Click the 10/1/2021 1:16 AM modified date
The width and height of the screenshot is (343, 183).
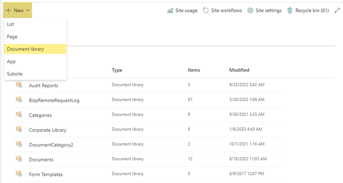pyautogui.click(x=247, y=144)
